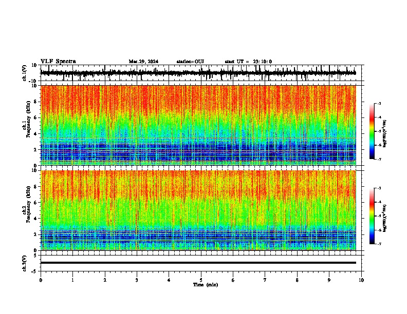Image resolution: width=407 pixels, height=314 pixels.
Task: Click time axis tick label "3"
Action: (x=137, y=280)
